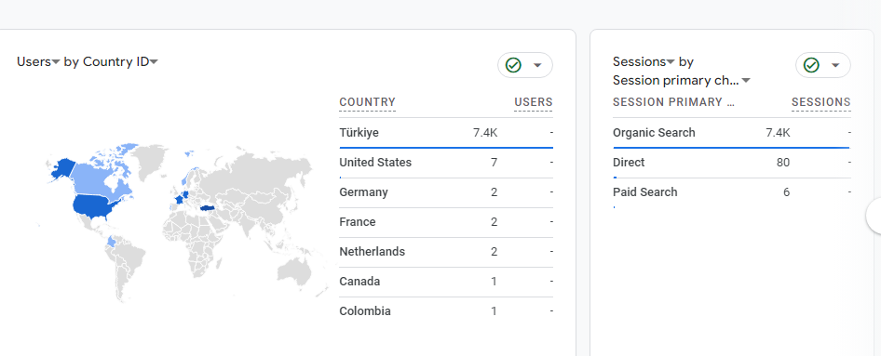Open the Country ID dimension dropdown
The width and height of the screenshot is (881, 356).
(120, 61)
